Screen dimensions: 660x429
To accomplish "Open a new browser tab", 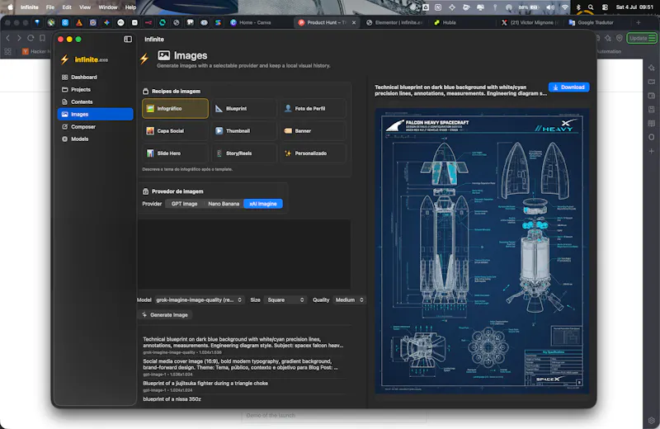I will [x=638, y=23].
